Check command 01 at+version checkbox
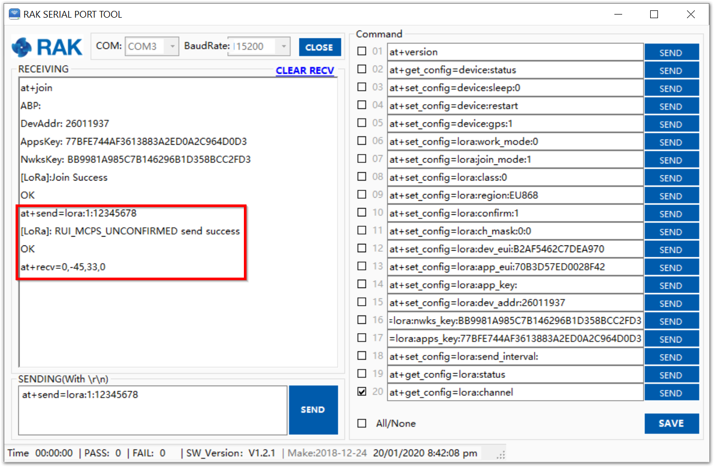The width and height of the screenshot is (714, 467). tap(362, 51)
